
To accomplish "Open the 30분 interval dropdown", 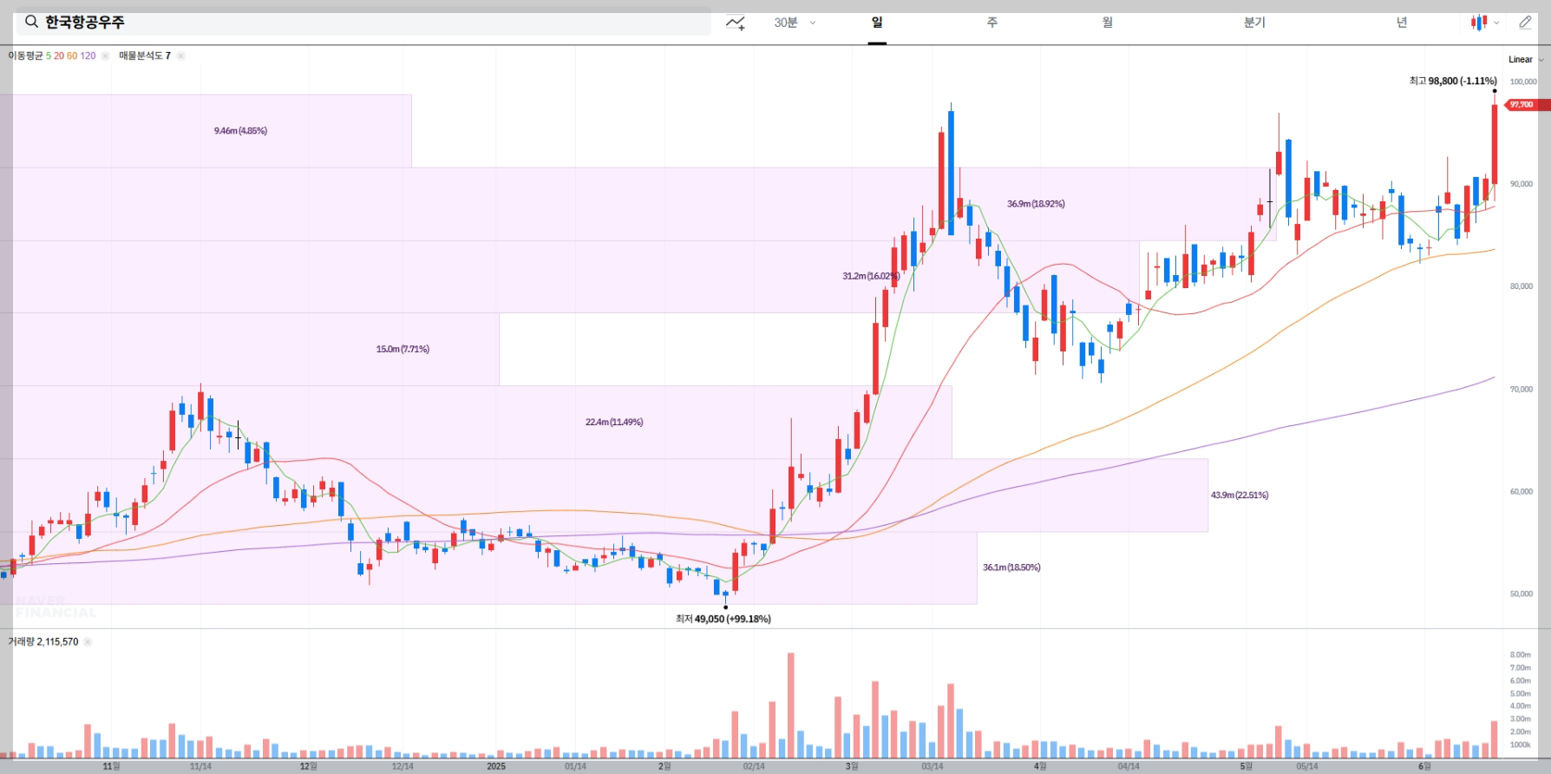I will [x=795, y=23].
